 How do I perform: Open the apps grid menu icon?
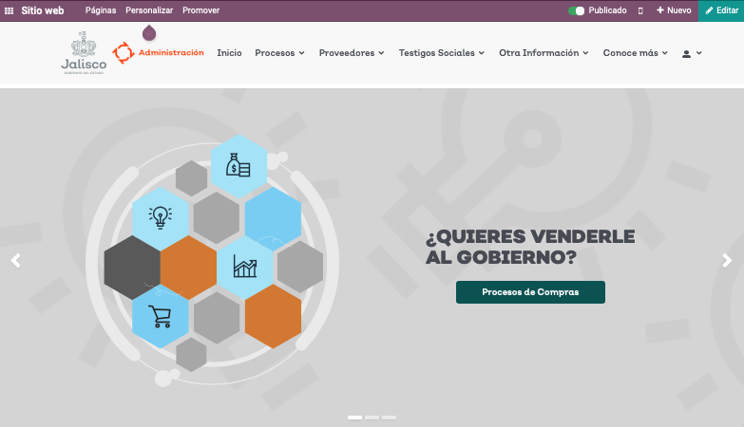(x=9, y=10)
